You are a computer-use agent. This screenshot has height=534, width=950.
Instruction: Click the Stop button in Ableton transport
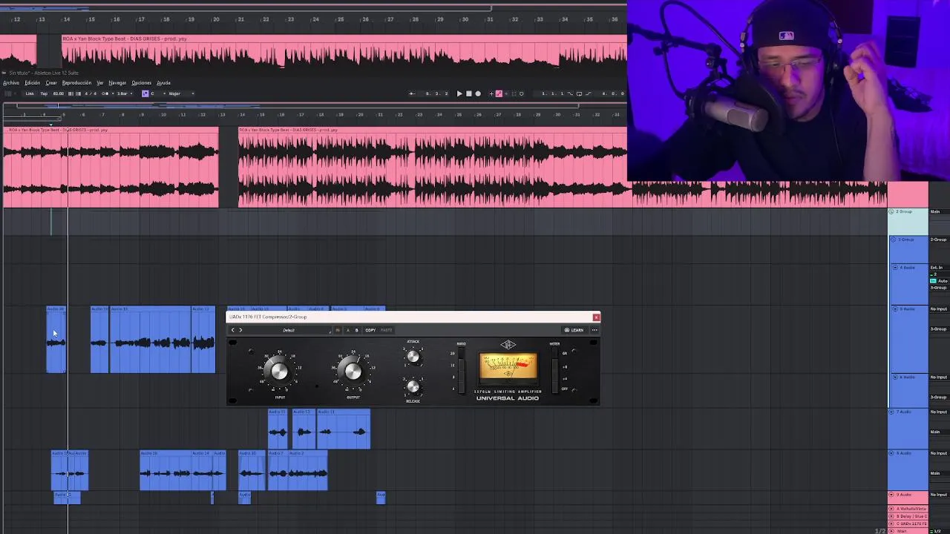(x=468, y=93)
